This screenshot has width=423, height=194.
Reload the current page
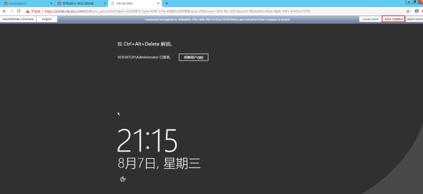(18, 11)
